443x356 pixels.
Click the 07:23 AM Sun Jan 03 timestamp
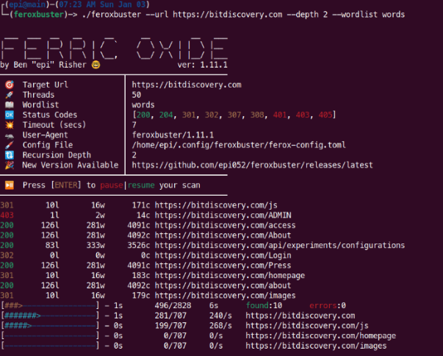[x=102, y=4]
